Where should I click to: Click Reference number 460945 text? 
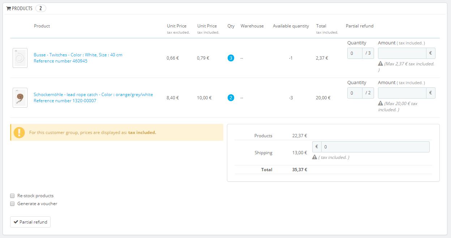[x=60, y=61]
